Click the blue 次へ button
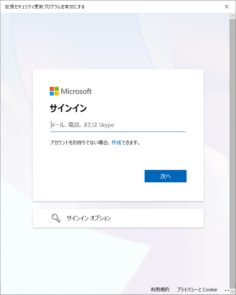 click(165, 176)
